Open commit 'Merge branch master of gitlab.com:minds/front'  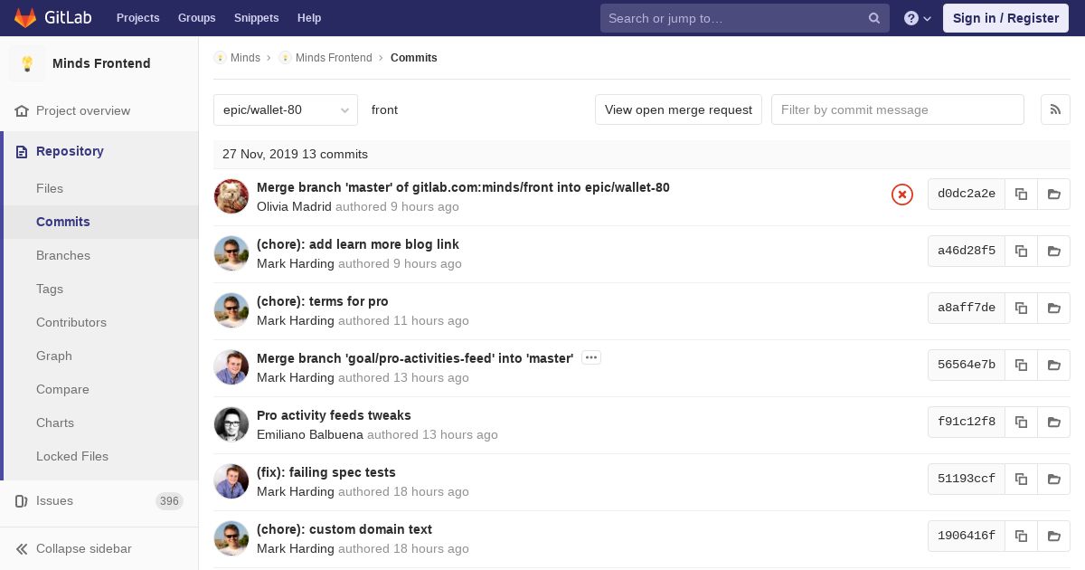463,187
